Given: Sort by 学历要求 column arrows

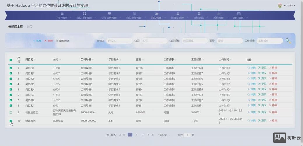Looking at the screenshot, I should pos(120,60).
